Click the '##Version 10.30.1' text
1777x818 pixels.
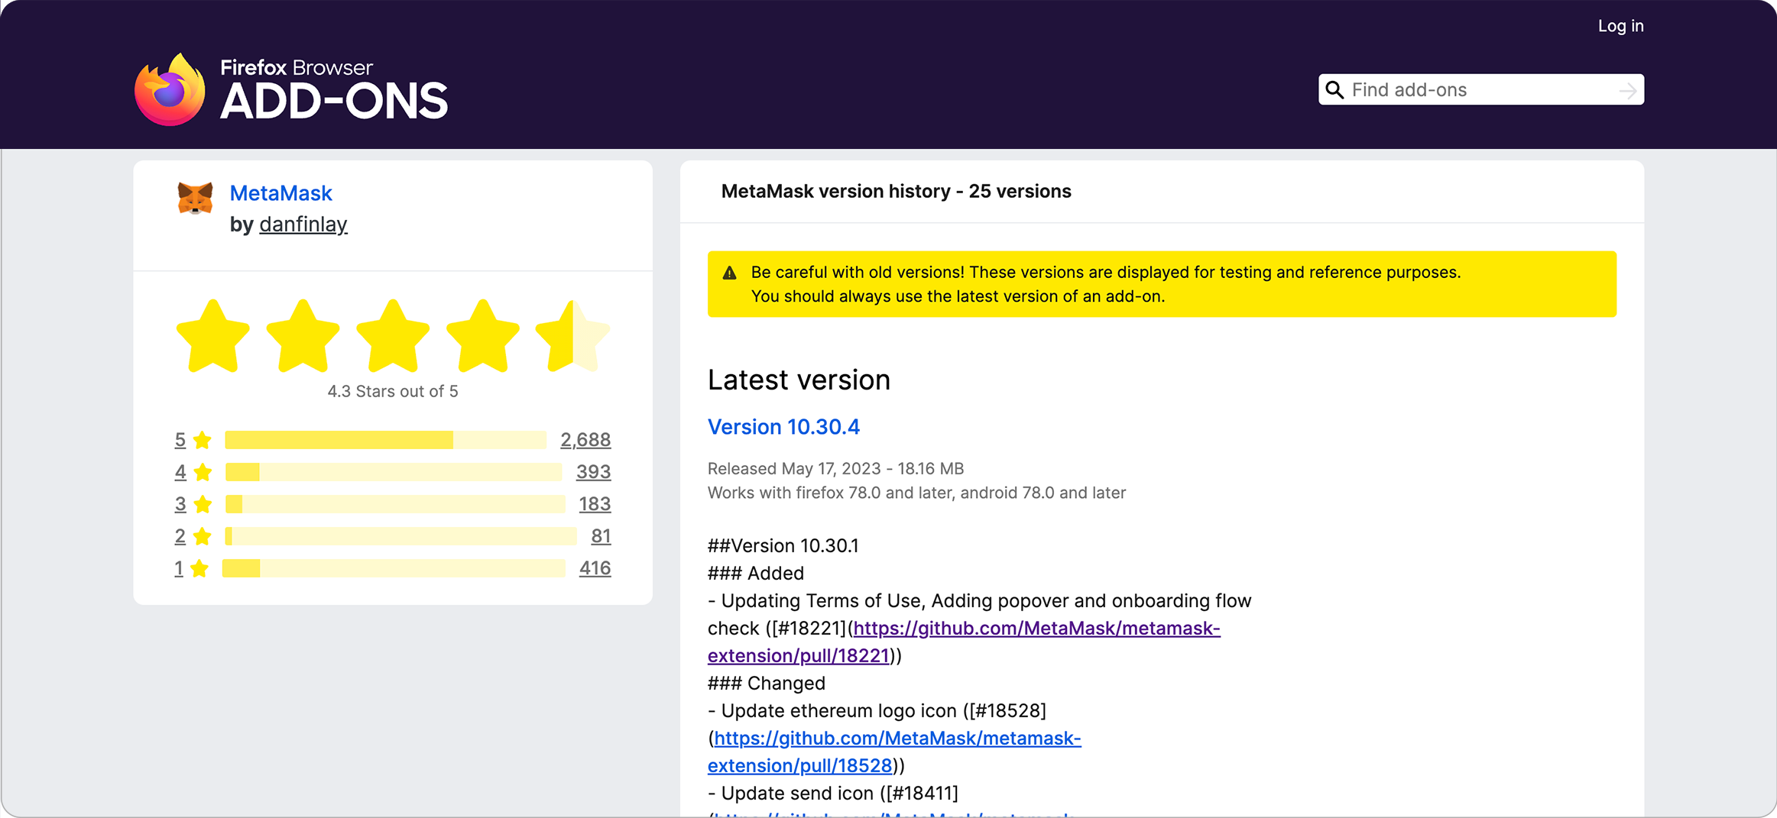[783, 546]
